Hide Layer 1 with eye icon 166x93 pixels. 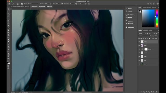(x=139, y=60)
